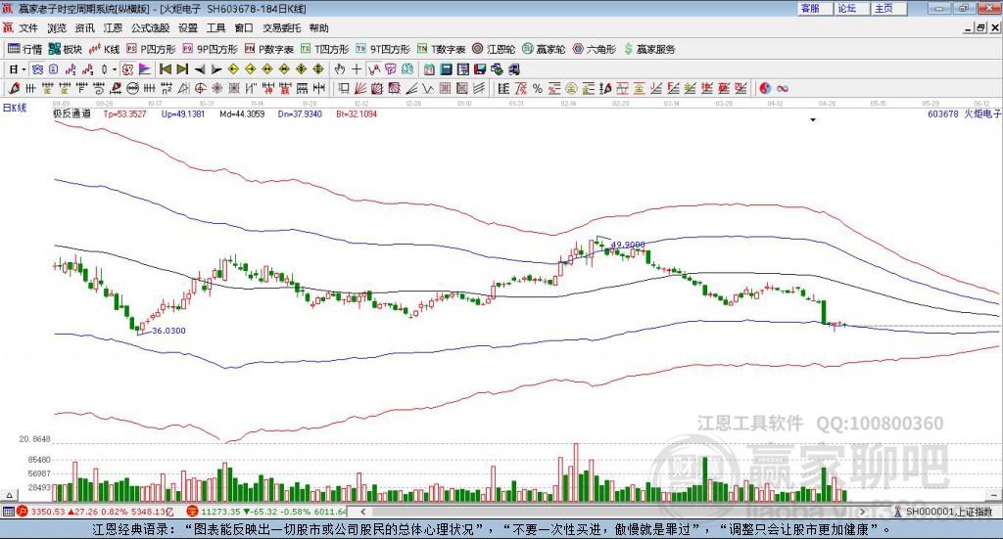The width and height of the screenshot is (1003, 539).
Task: Click the black left arrow icon
Action: [200, 69]
